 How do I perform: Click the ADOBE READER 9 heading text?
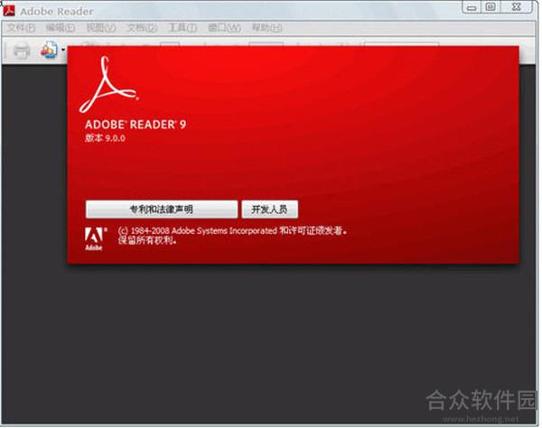tap(135, 125)
